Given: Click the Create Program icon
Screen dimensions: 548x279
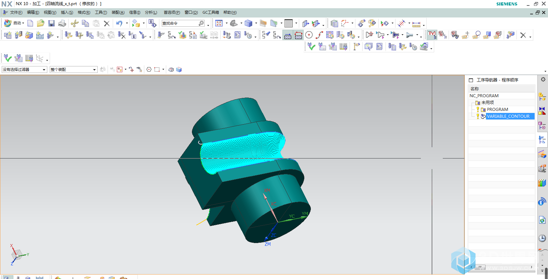Looking at the screenshot, I should tap(8, 35).
